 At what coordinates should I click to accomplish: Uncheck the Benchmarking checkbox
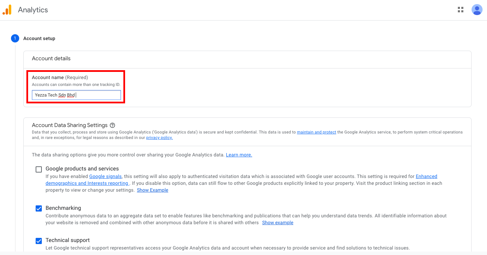[39, 208]
